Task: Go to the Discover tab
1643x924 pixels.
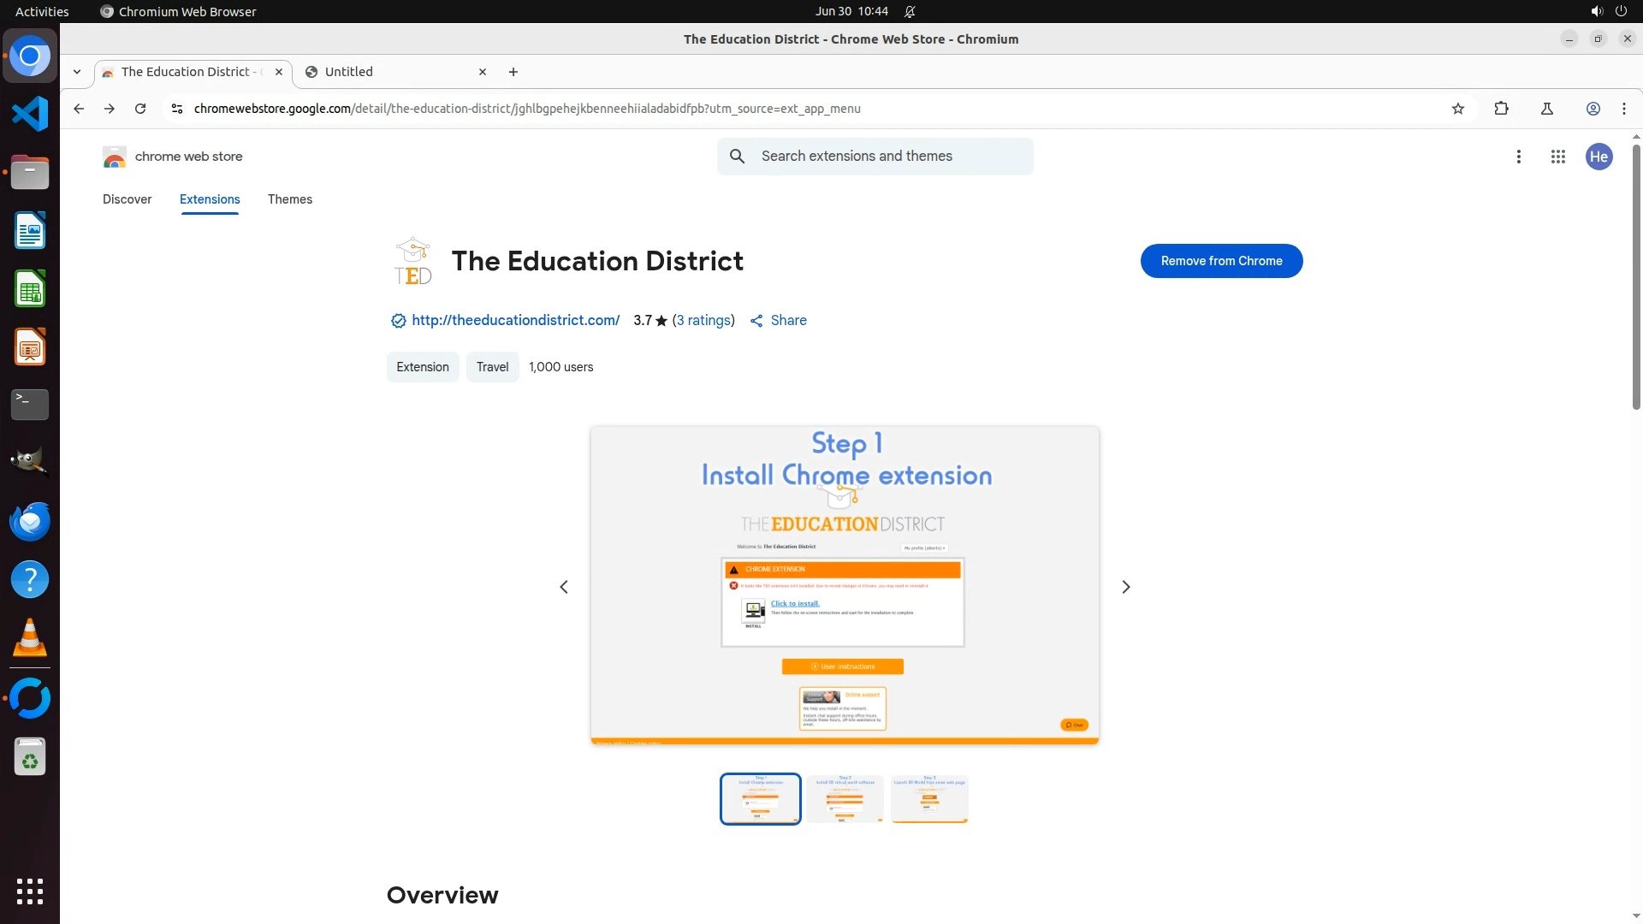Action: click(127, 199)
